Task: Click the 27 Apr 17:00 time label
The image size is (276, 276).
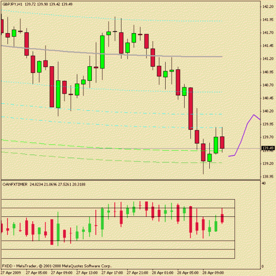Action: coord(112,273)
